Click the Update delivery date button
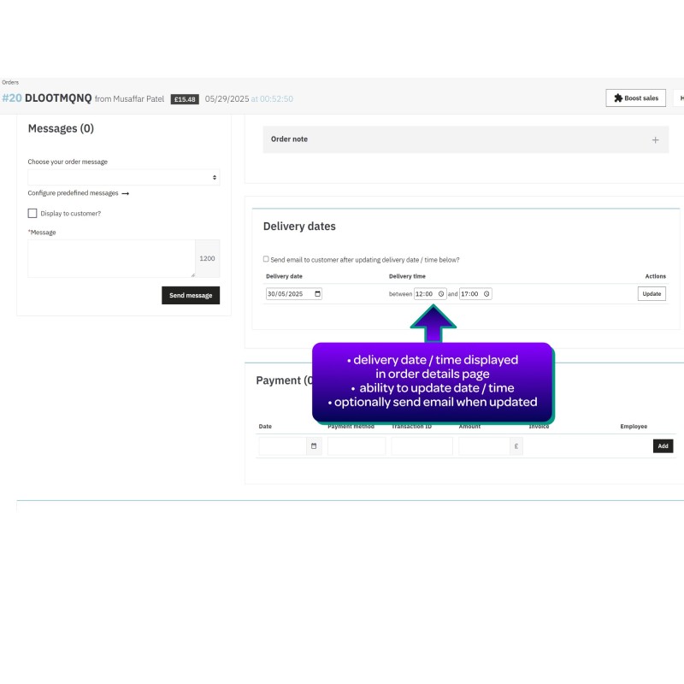Image resolution: width=684 pixels, height=684 pixels. [x=652, y=294]
